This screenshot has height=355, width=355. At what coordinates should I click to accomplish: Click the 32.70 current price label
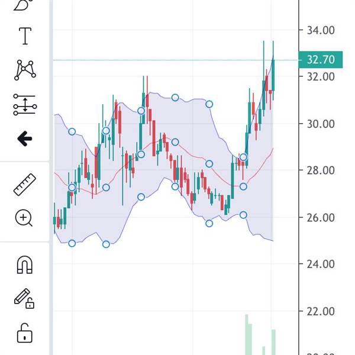pyautogui.click(x=320, y=60)
